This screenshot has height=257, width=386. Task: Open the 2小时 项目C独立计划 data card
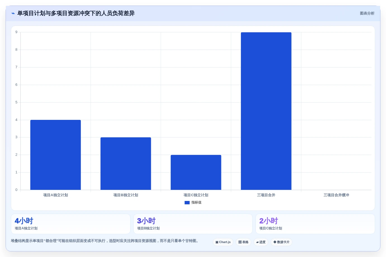pyautogui.click(x=315, y=224)
